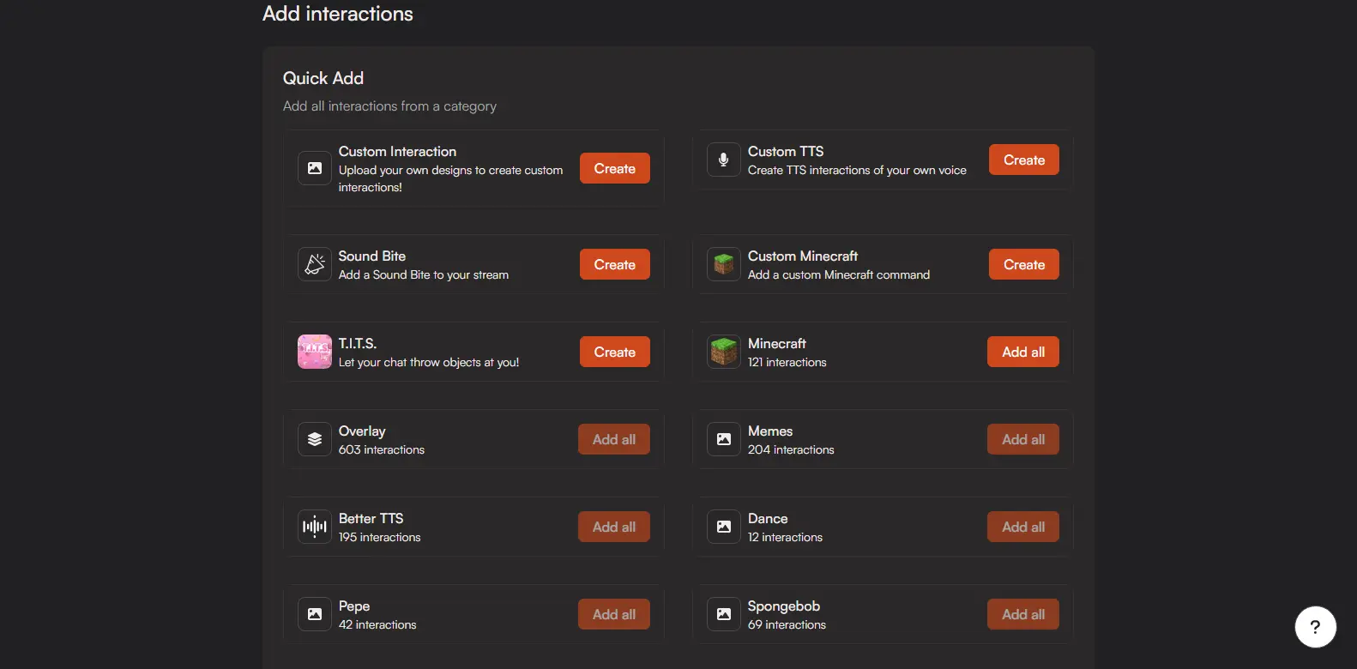Add all Better TTS interactions
Image resolution: width=1357 pixels, height=669 pixels.
[x=614, y=527]
